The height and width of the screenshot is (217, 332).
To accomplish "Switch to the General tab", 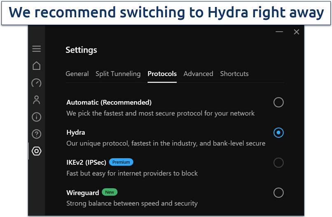I will click(x=77, y=74).
